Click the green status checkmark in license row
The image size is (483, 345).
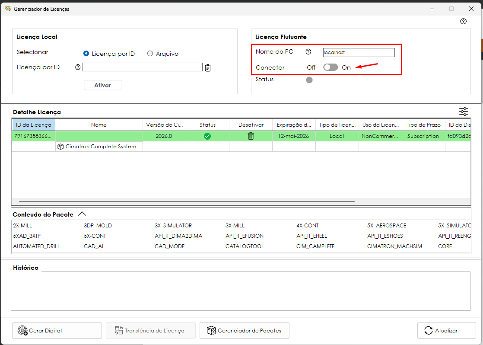207,136
